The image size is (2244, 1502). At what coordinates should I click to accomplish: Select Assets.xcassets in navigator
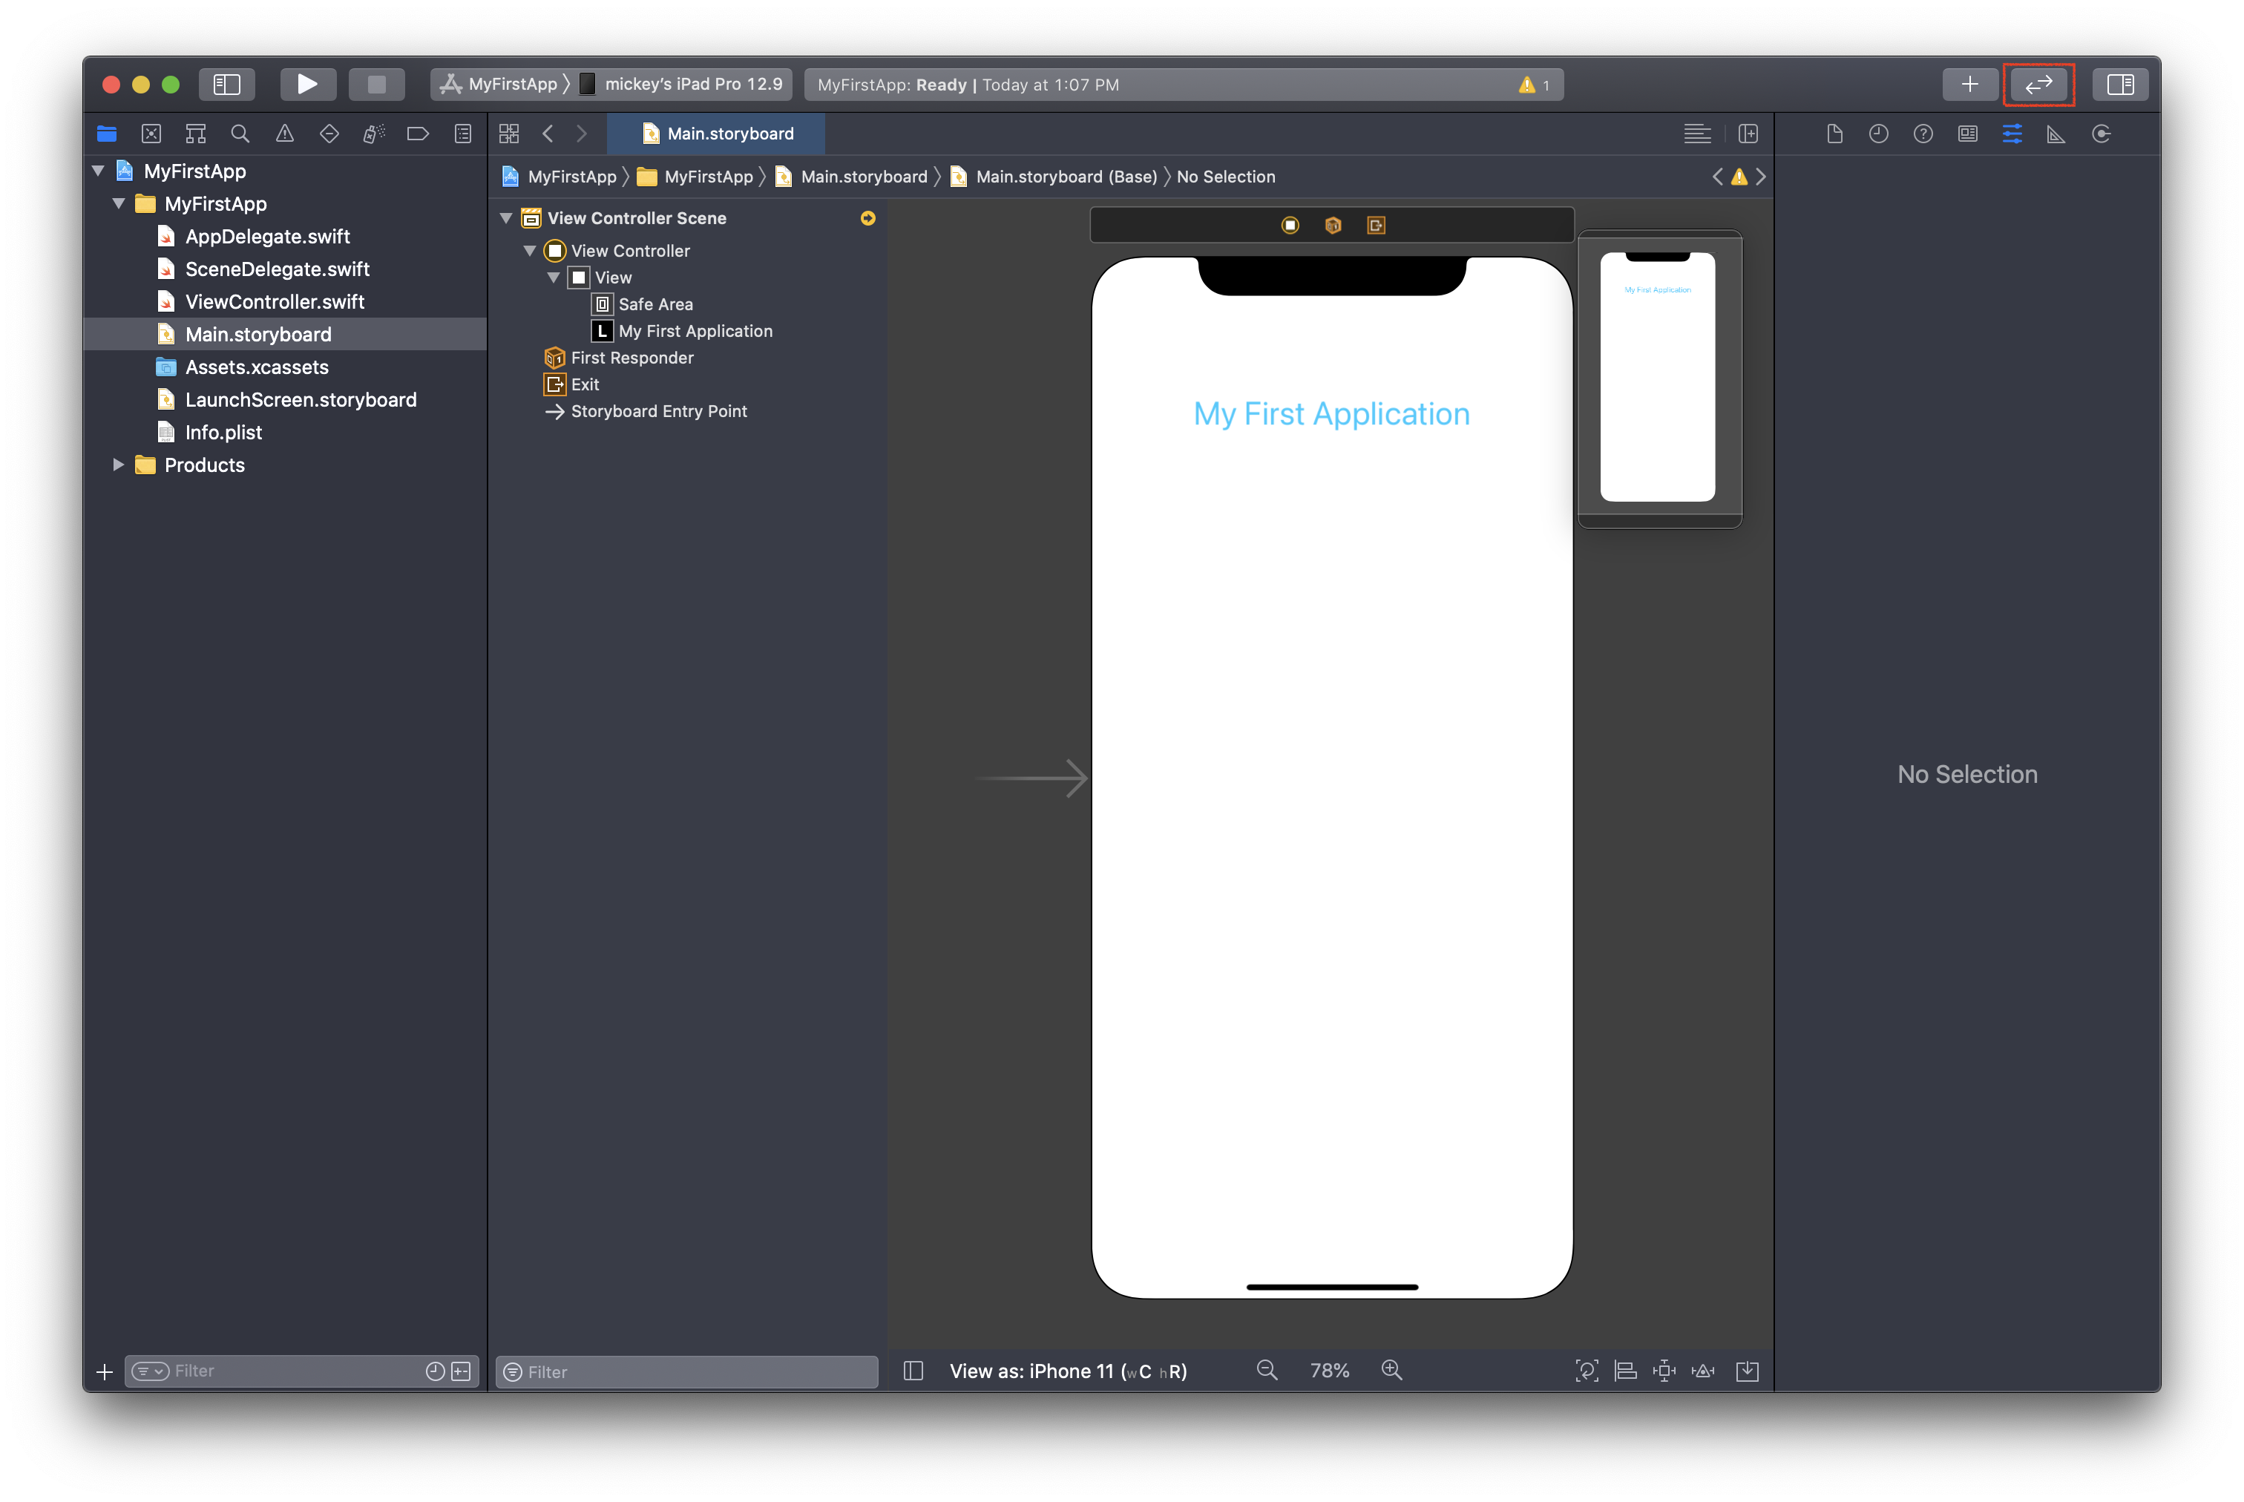(x=257, y=367)
